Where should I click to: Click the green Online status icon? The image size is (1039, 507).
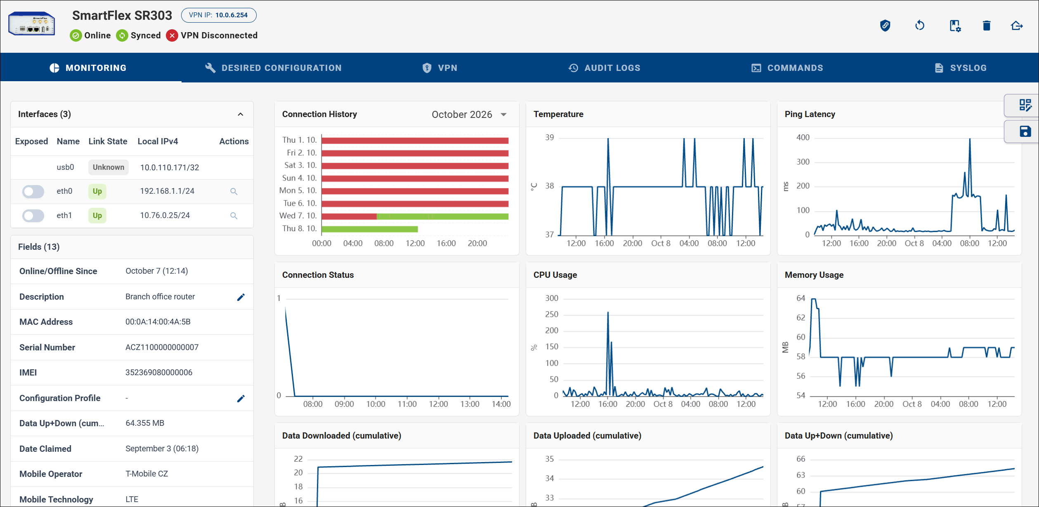(x=76, y=35)
